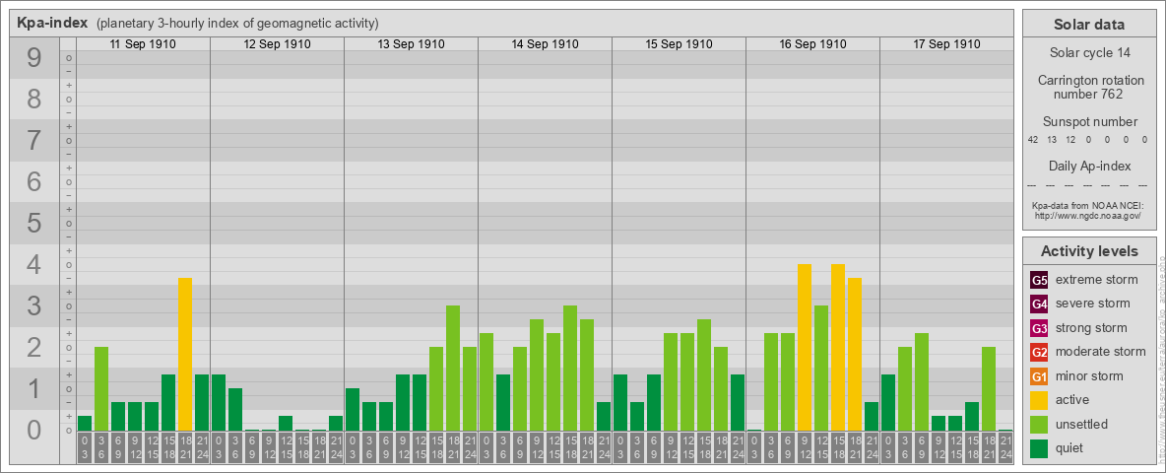Click the G1 minor storm badge
This screenshot has width=1166, height=473.
click(x=1039, y=376)
